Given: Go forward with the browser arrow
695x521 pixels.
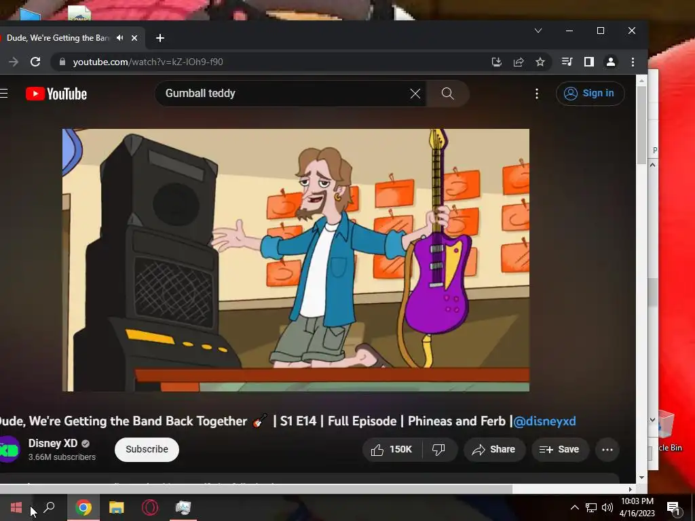Looking at the screenshot, I should click(x=14, y=62).
